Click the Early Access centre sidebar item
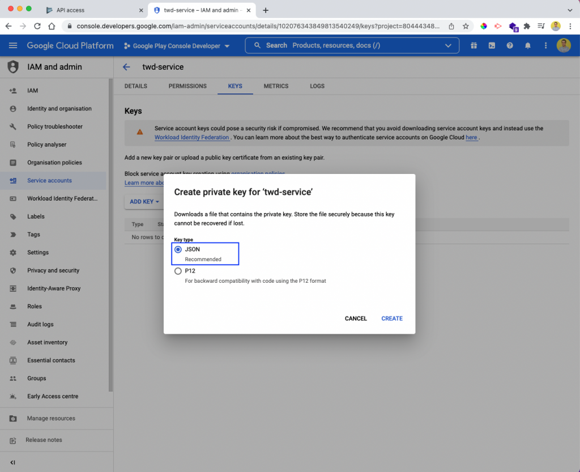Screen dimensions: 580x472 [x=53, y=397]
